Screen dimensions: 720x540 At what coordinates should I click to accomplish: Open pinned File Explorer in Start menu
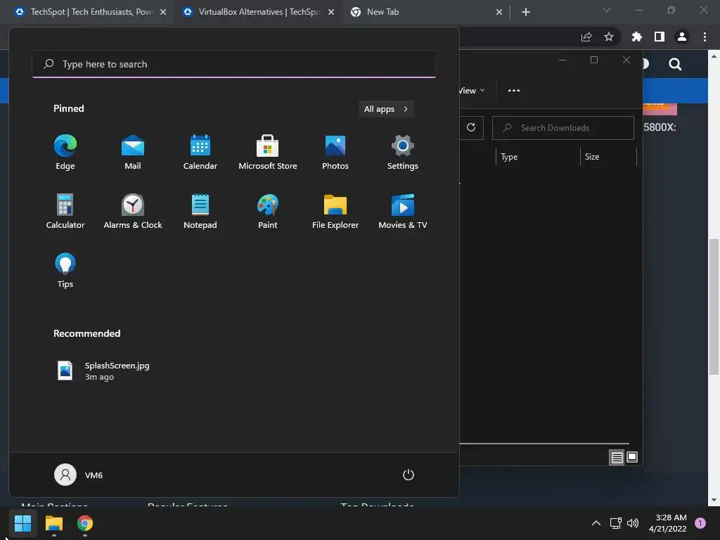coord(335,211)
